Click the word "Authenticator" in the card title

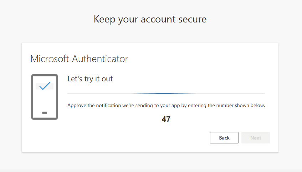(100, 59)
